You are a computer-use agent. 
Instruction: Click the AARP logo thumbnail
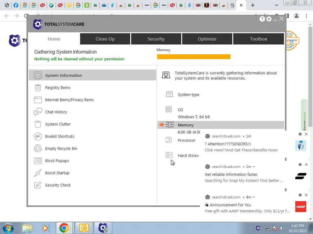[x=301, y=207]
